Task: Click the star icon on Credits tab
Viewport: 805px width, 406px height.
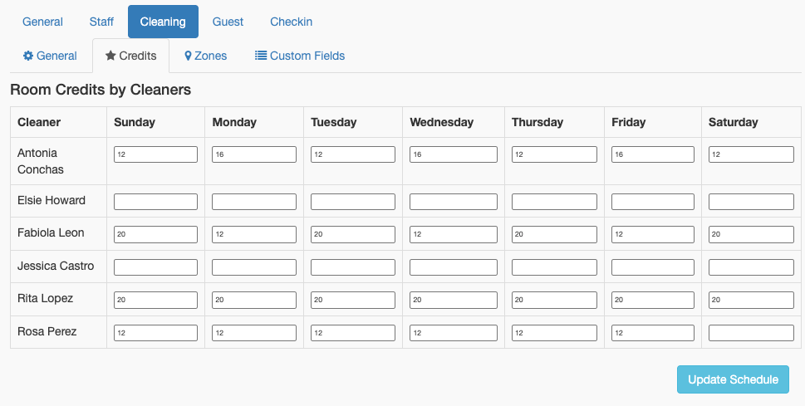Action: [x=110, y=56]
